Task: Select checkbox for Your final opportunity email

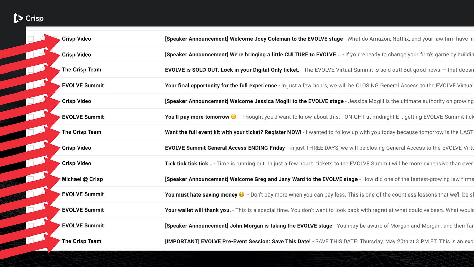Action: 31,85
